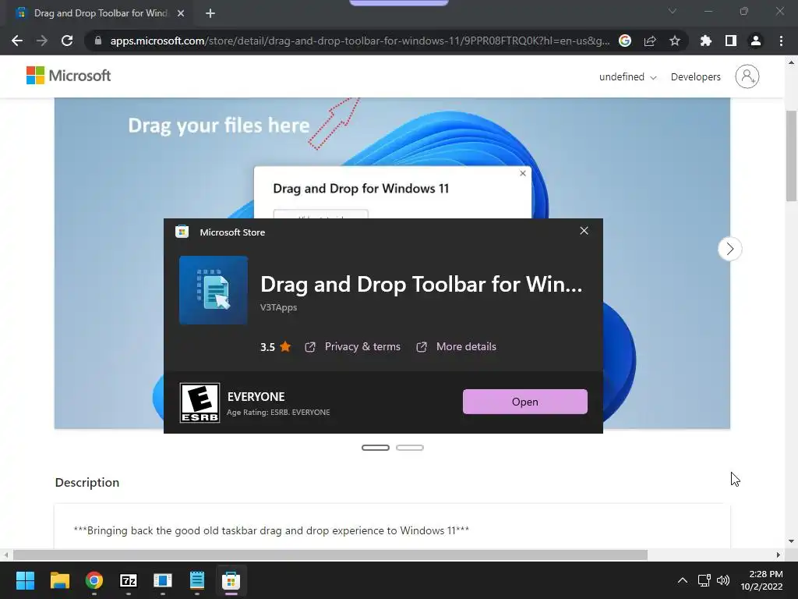
Task: Show next screenshot with arrow
Action: (x=729, y=249)
